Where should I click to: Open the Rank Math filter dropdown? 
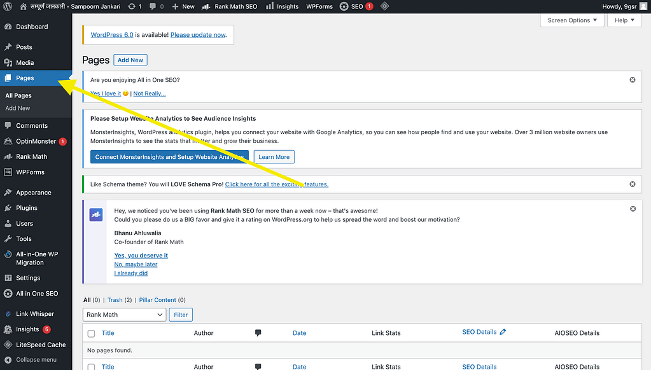(x=124, y=315)
